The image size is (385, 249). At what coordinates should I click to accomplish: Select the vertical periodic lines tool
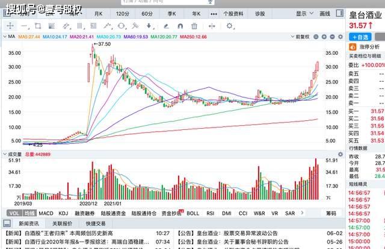(x=80, y=26)
